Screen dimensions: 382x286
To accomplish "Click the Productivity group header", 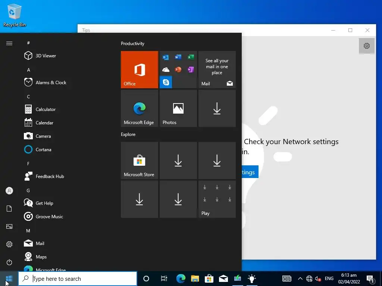I will click(x=132, y=44).
